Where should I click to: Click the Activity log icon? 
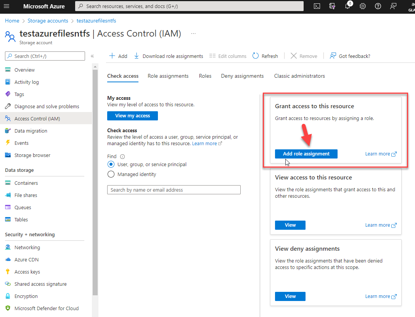[x=8, y=82]
